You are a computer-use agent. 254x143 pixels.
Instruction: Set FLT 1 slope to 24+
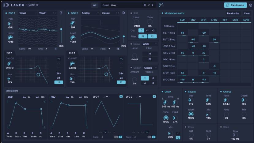tap(59, 73)
